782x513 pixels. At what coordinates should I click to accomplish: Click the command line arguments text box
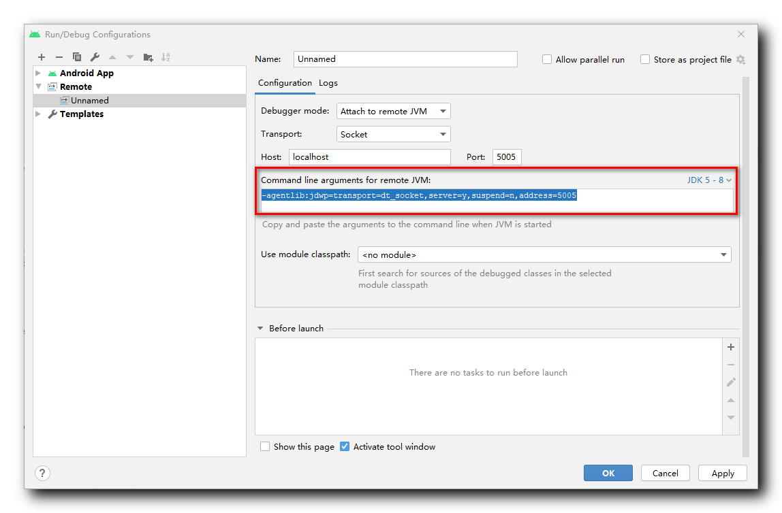[497, 201]
